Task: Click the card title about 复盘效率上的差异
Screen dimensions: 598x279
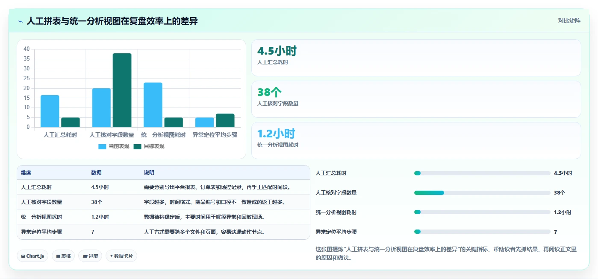Action: pyautogui.click(x=112, y=21)
